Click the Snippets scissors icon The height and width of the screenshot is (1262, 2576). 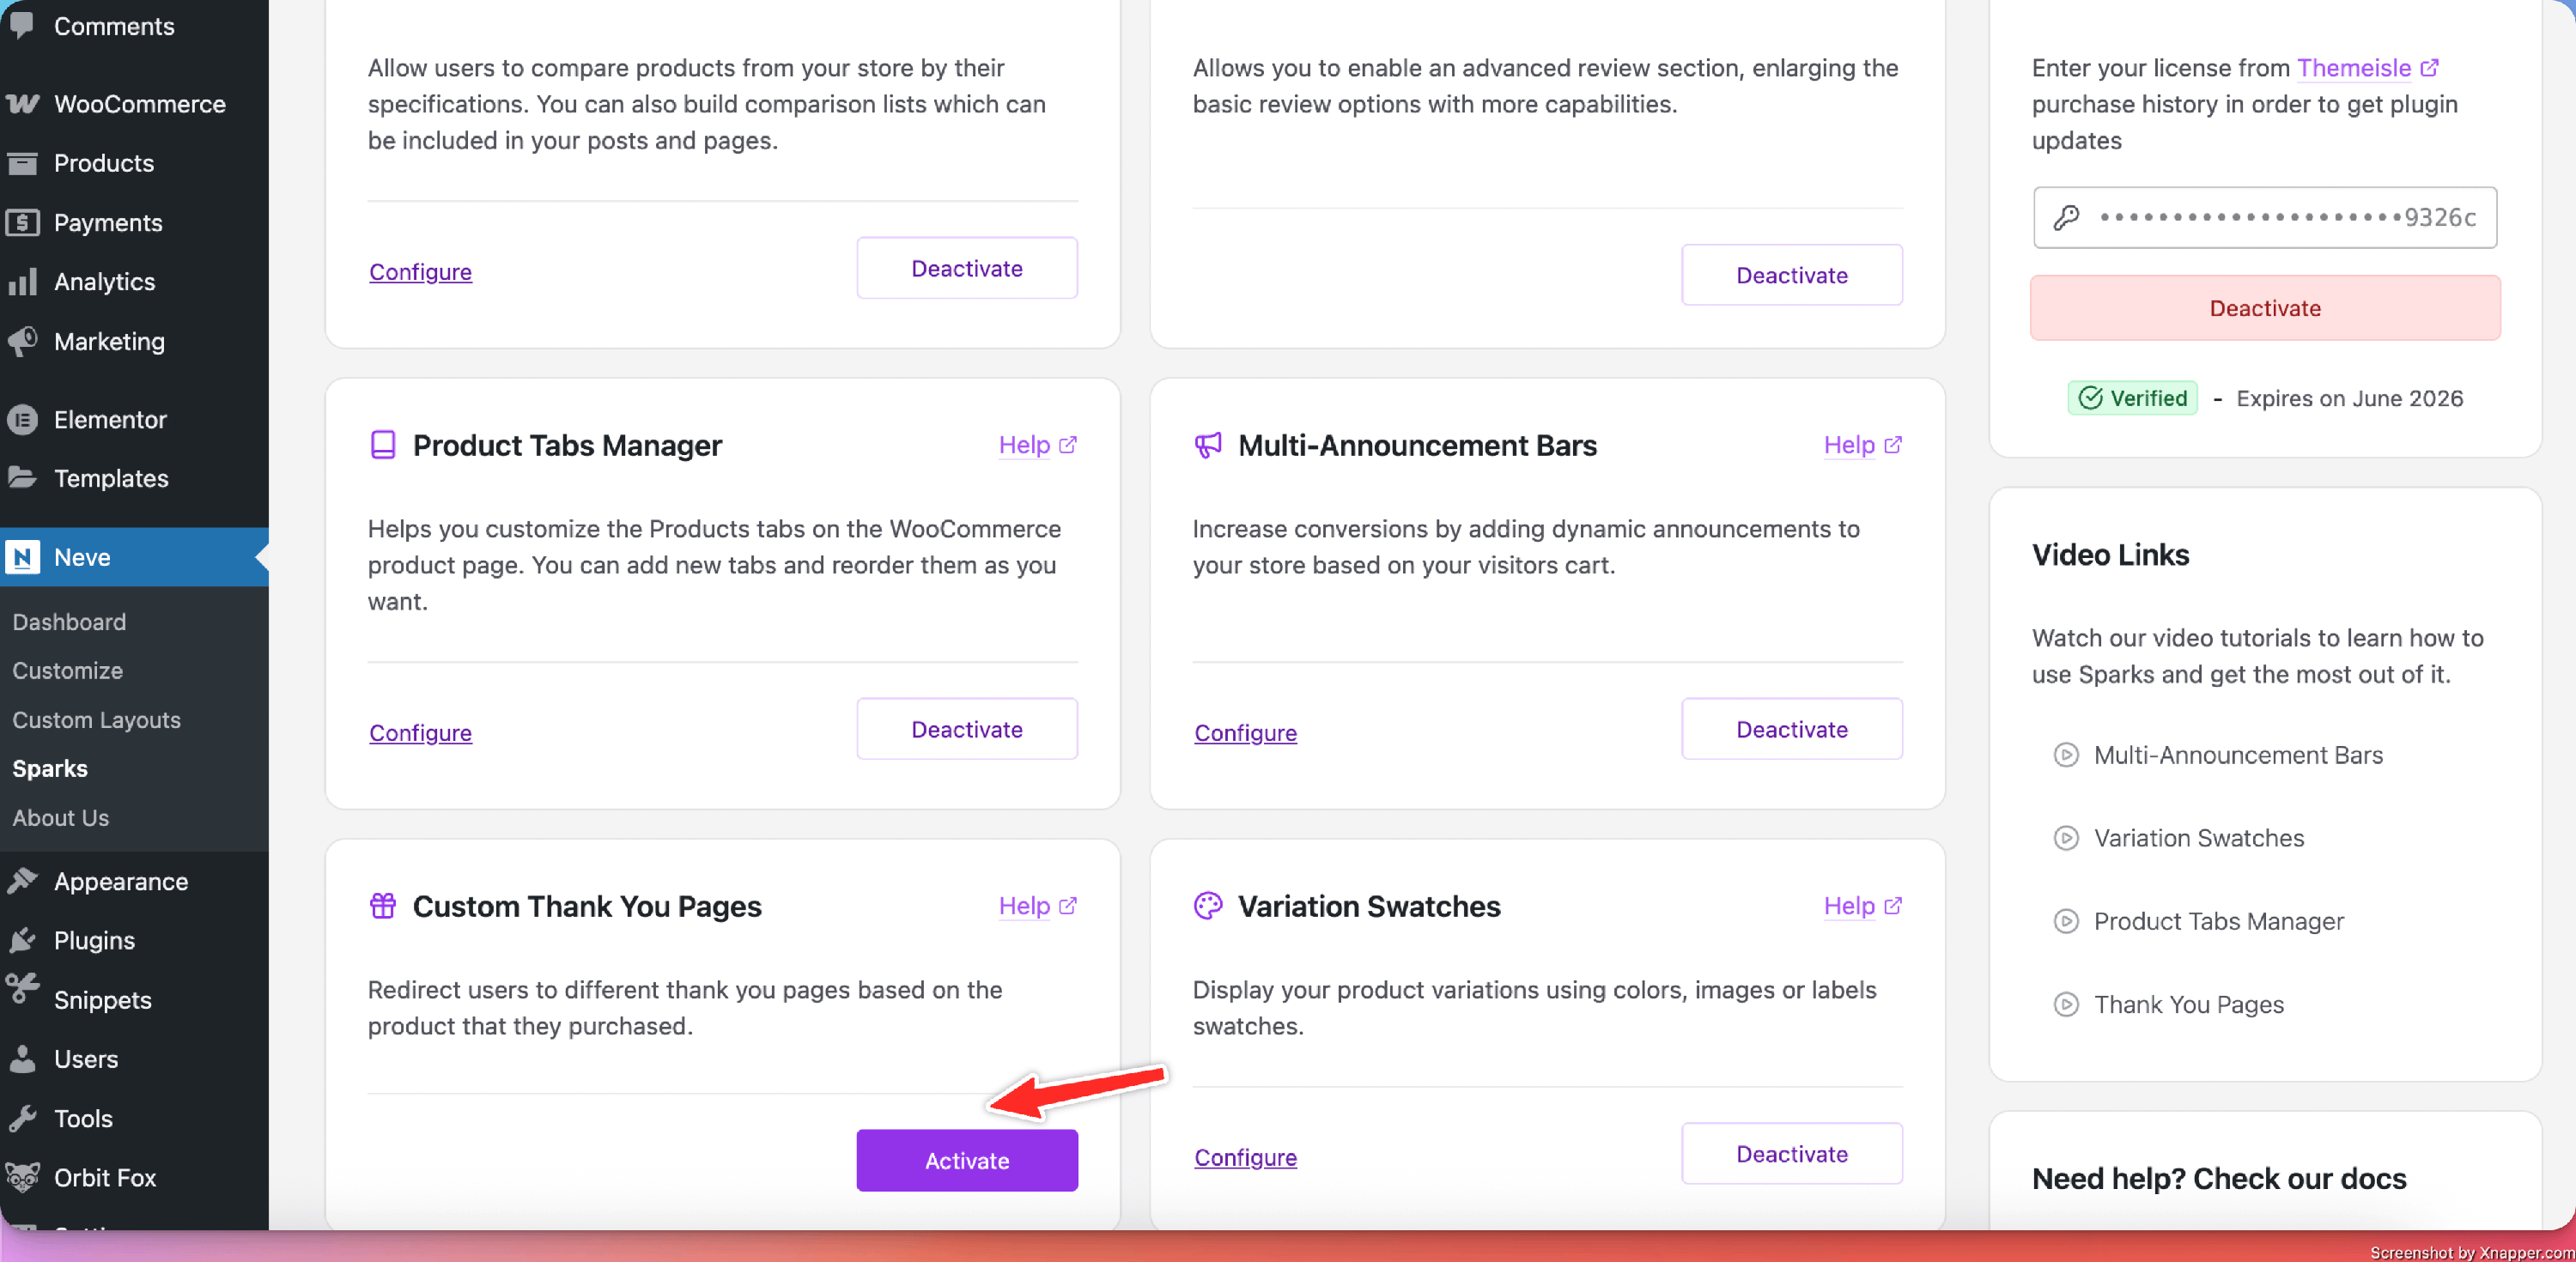pyautogui.click(x=22, y=989)
